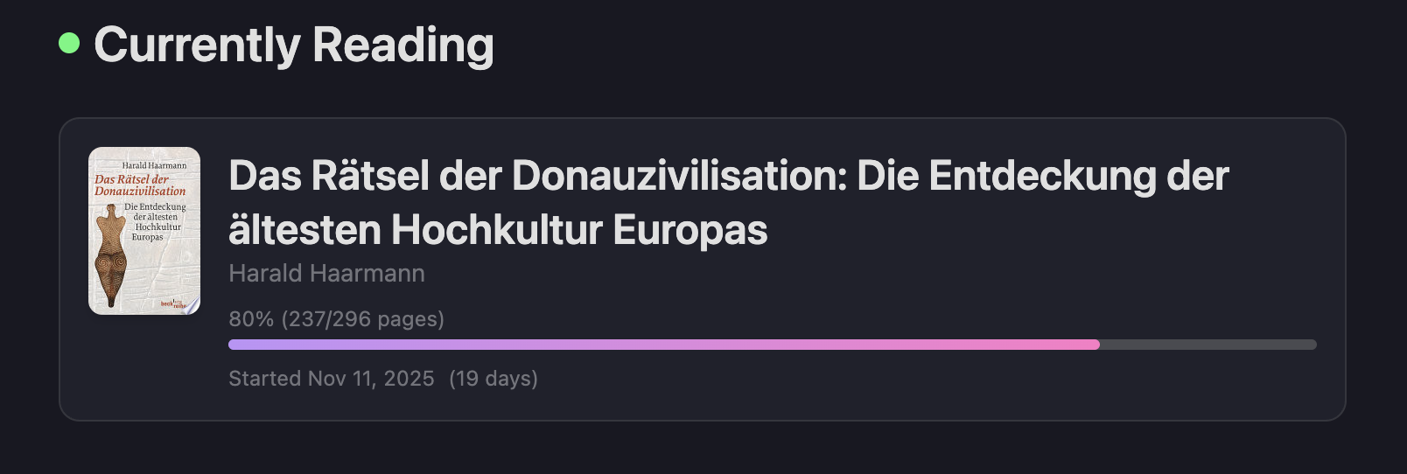Click the figurine illustration on the book cover
Screen dimensions: 1407x474
tap(111, 254)
